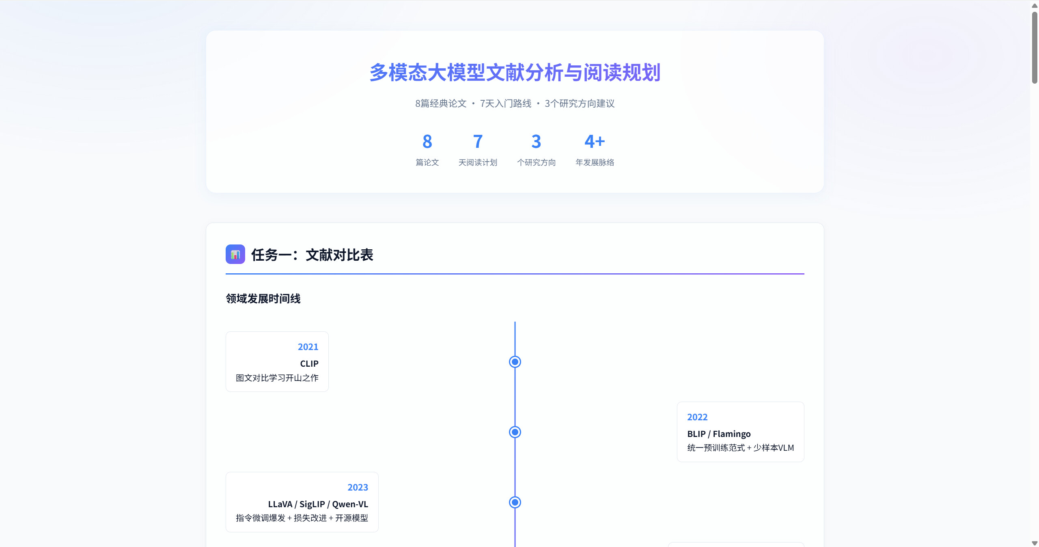Click the 年发展脉络 stat label

click(x=595, y=162)
